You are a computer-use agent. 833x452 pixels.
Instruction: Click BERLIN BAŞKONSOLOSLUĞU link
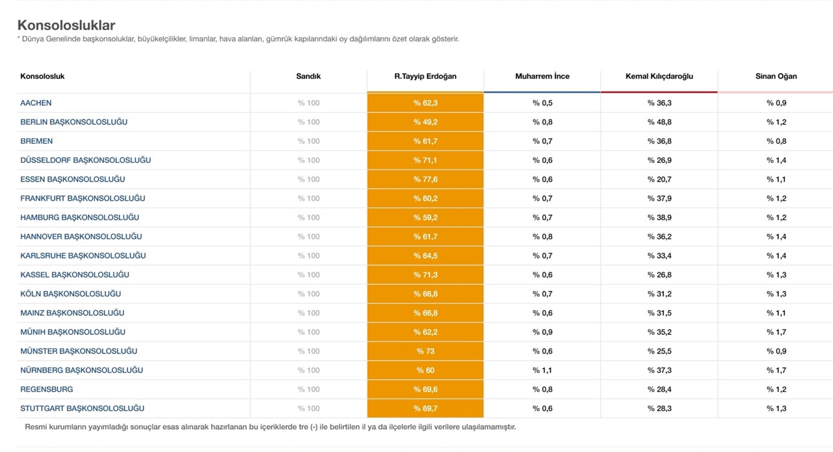(74, 122)
